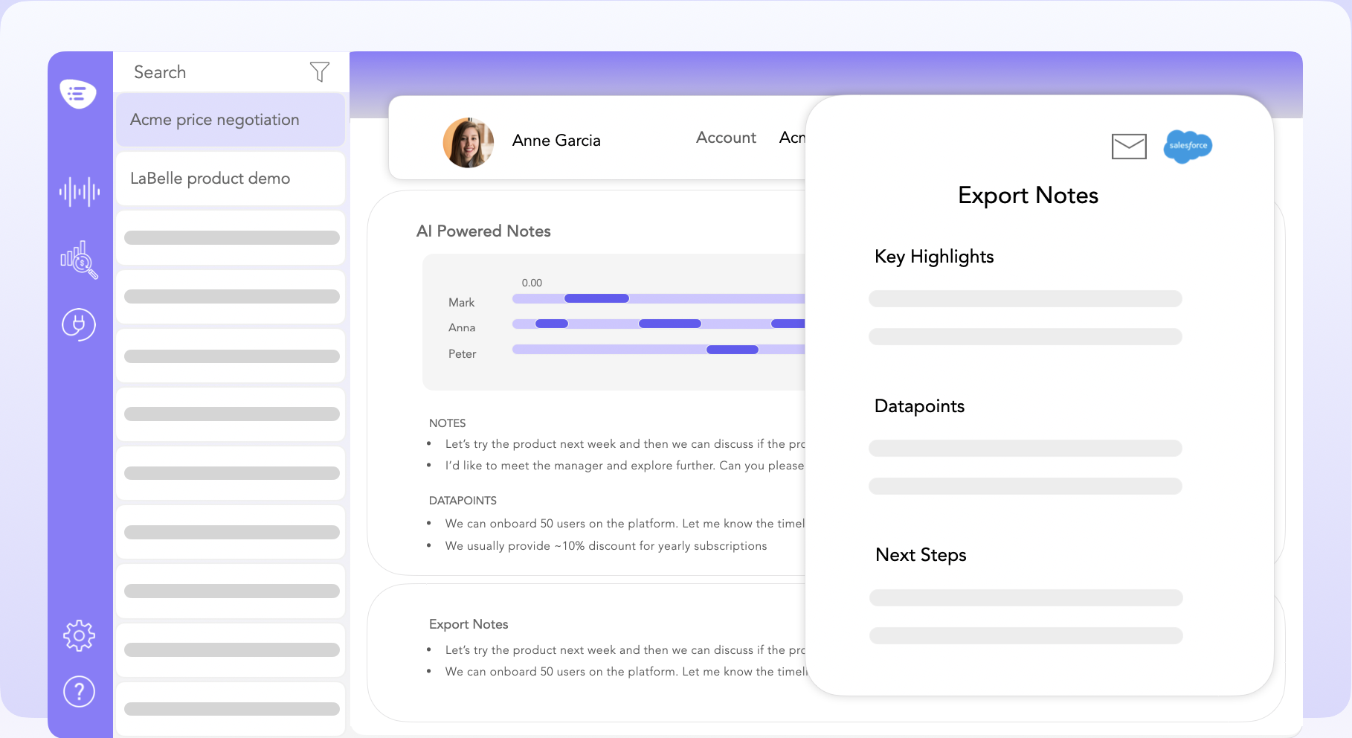The image size is (1352, 738).
Task: Click the Key Highlights heading
Action: tap(934, 257)
